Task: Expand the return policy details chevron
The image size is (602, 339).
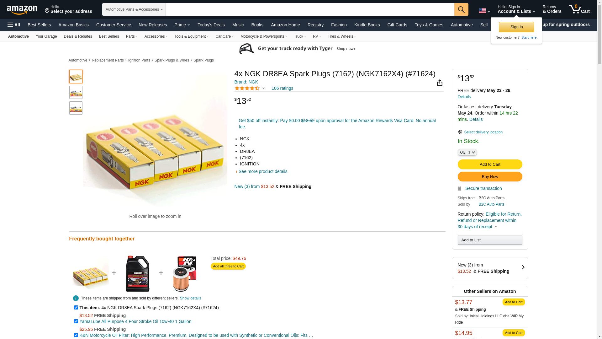Action: [496, 227]
